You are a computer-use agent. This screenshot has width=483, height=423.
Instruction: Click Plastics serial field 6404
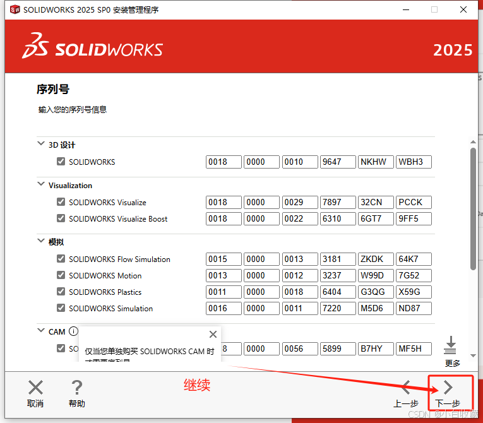(x=338, y=292)
